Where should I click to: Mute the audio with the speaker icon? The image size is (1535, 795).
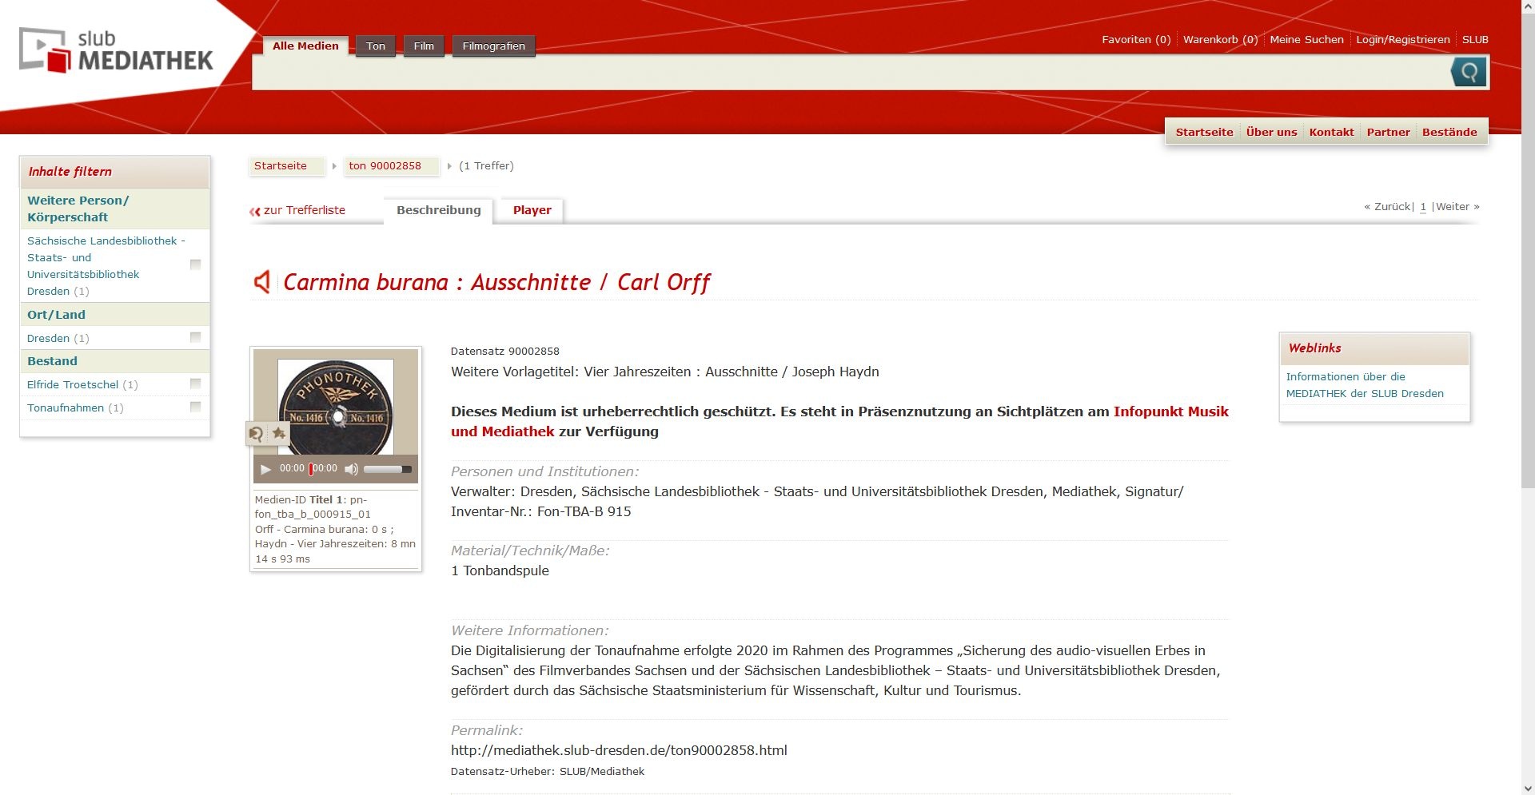pos(351,469)
